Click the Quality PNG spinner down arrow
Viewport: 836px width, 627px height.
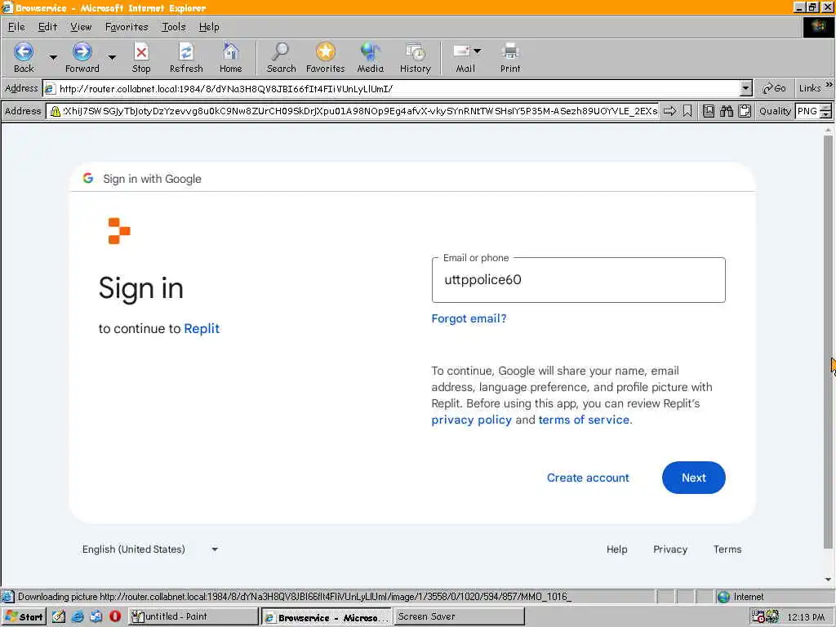click(826, 114)
